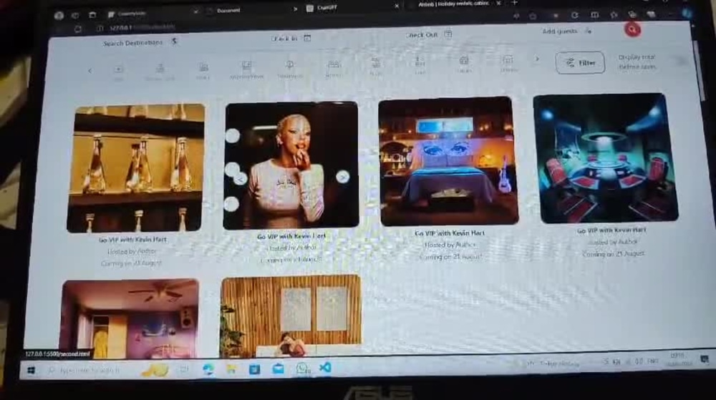Next image arrow on portrait listing

pyautogui.click(x=342, y=177)
